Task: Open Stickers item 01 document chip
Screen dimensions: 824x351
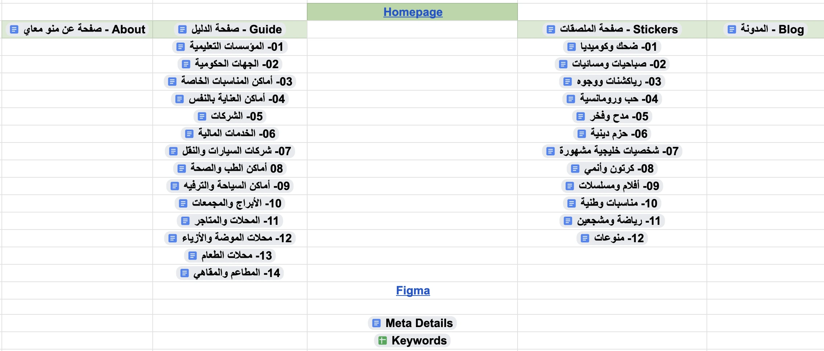Action: tap(618, 47)
